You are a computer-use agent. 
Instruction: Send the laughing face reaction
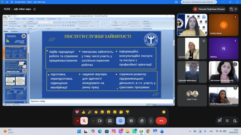point(102,112)
